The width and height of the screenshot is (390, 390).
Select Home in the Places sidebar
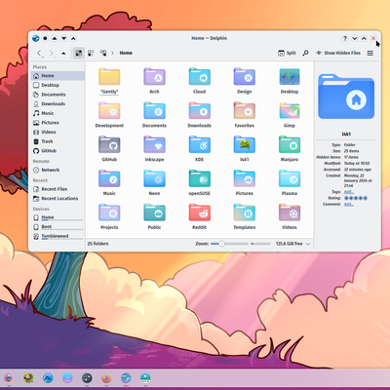click(58, 76)
